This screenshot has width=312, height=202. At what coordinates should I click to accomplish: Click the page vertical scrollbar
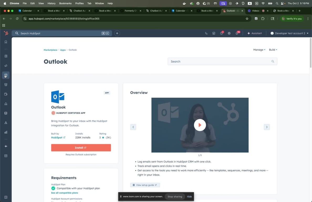[x=311, y=53]
